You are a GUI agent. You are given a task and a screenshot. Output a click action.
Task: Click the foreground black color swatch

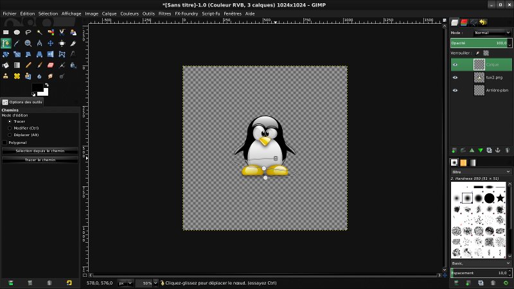point(37,87)
